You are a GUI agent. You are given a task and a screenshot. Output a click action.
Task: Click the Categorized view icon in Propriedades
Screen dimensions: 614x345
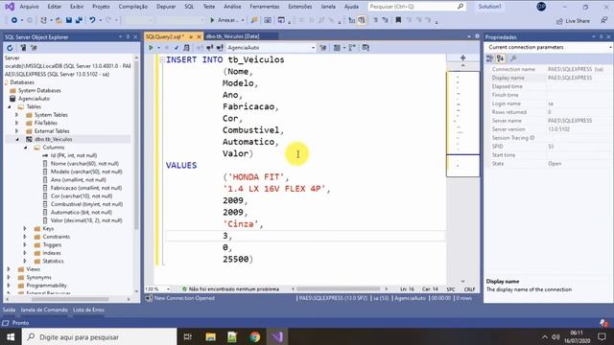489,58
